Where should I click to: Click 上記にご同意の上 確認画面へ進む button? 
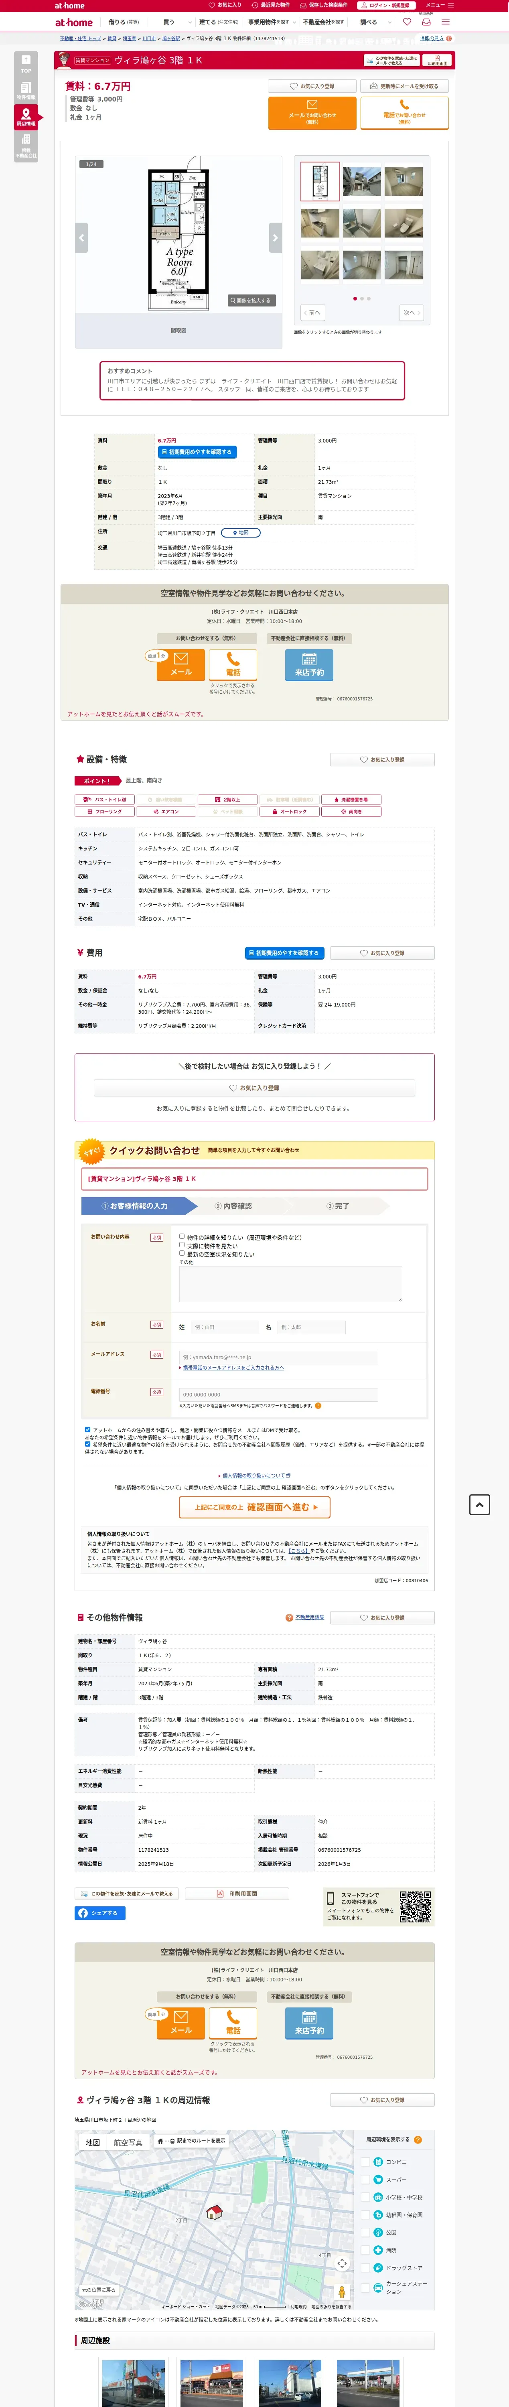pos(255,1507)
